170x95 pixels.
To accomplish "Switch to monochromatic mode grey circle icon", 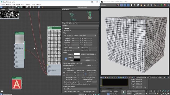I will click(x=135, y=5).
